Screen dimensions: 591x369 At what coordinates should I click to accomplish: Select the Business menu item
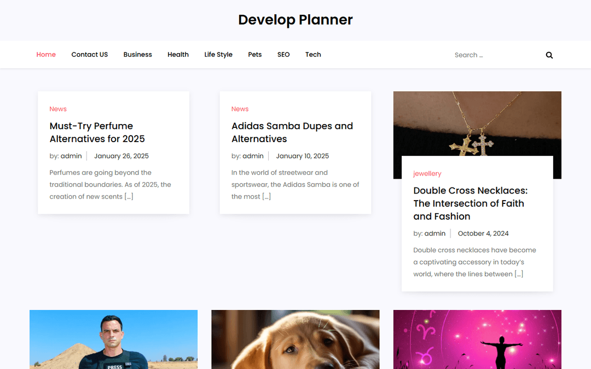(137, 55)
